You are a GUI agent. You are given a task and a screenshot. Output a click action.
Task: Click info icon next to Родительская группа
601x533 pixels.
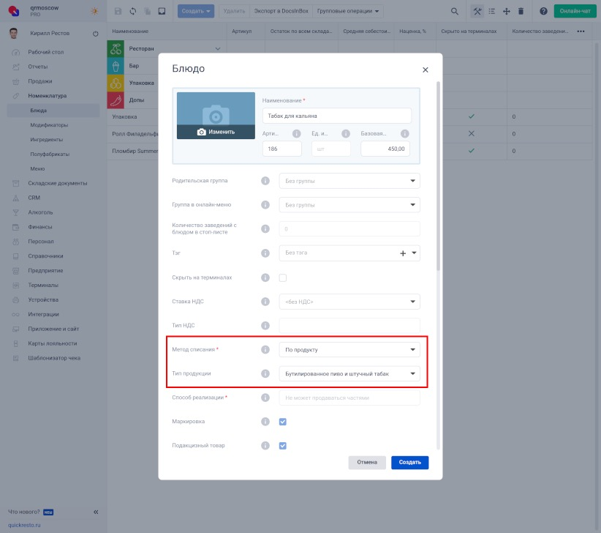tap(265, 181)
